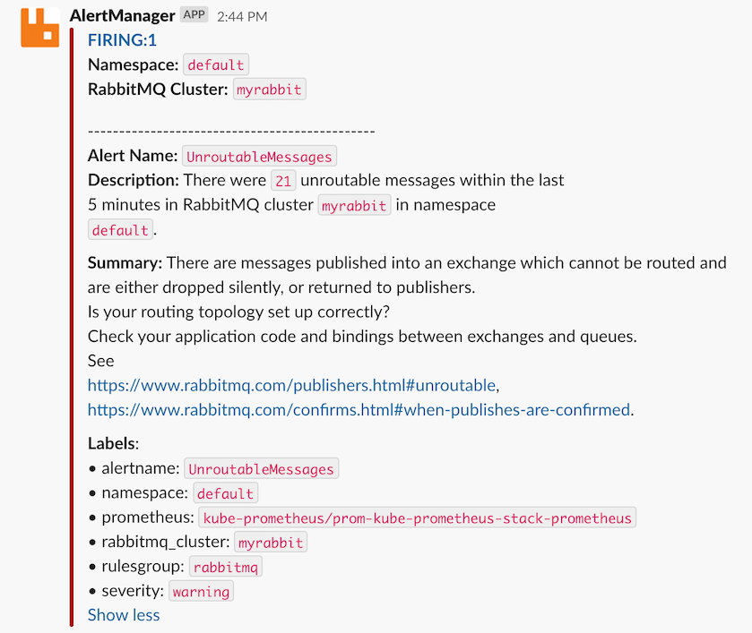This screenshot has height=633, width=752.
Task: Open the AlertManager sender name
Action: 122,15
